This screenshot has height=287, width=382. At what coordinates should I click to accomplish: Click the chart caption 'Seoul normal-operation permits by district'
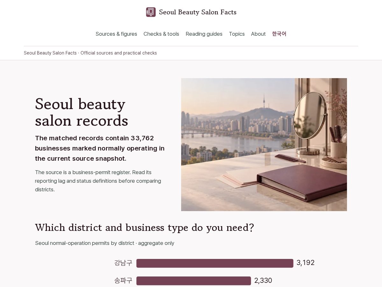point(105,243)
